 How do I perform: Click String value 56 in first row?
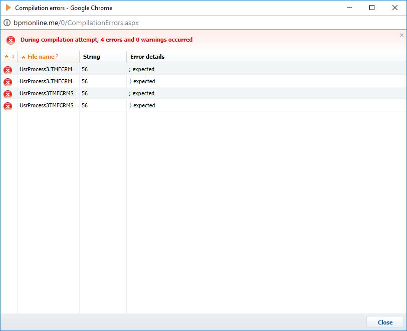click(x=85, y=69)
